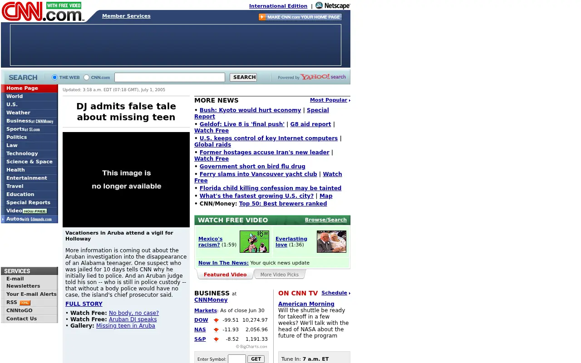Image resolution: width=581 pixels, height=363 pixels.
Task: Open the Netscape logo link
Action: [x=333, y=5]
